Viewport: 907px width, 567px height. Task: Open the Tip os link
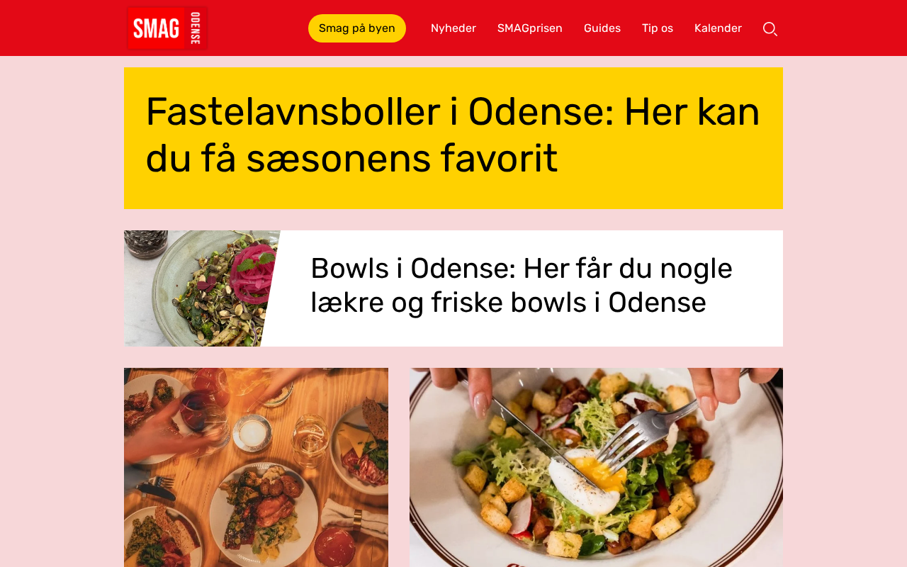coord(658,28)
